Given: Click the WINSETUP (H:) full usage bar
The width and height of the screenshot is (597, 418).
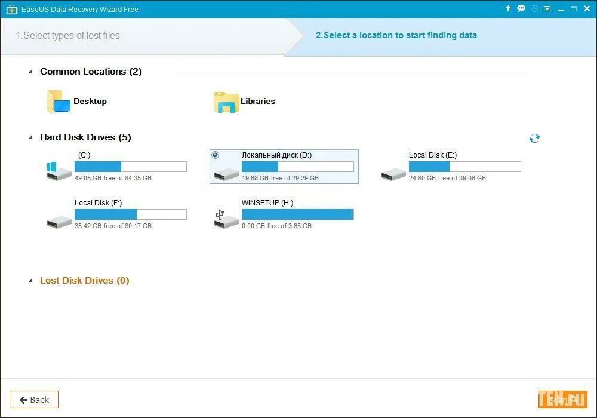Looking at the screenshot, I should click(298, 214).
